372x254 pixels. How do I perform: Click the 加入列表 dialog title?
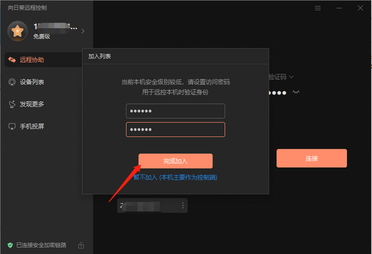[100, 56]
